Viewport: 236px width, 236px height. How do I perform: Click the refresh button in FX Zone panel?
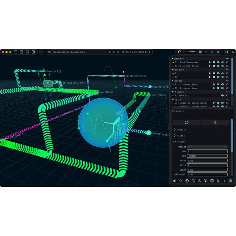(x=186, y=122)
